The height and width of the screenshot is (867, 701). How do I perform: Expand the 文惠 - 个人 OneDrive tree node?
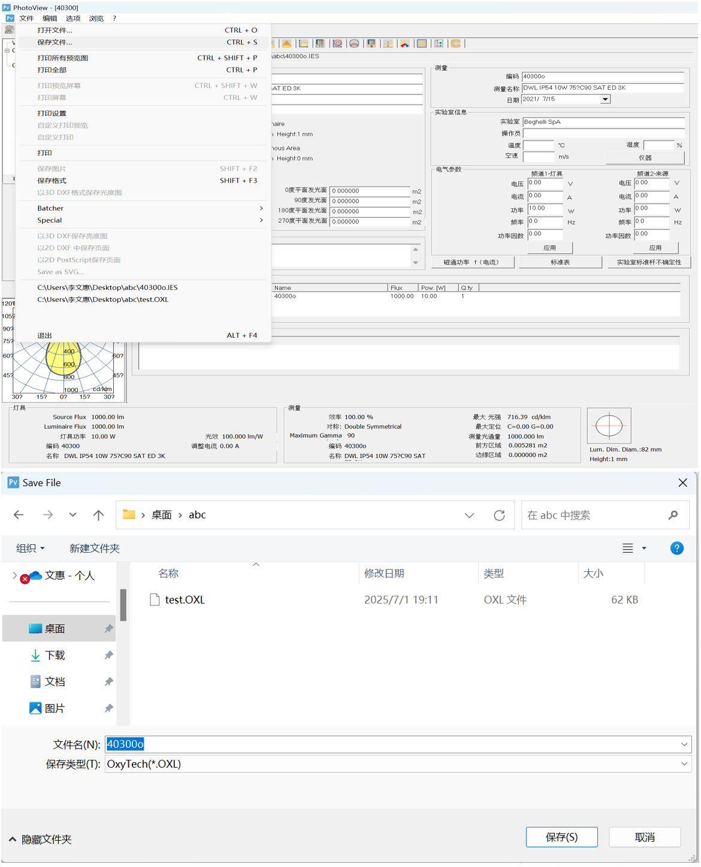pos(14,575)
